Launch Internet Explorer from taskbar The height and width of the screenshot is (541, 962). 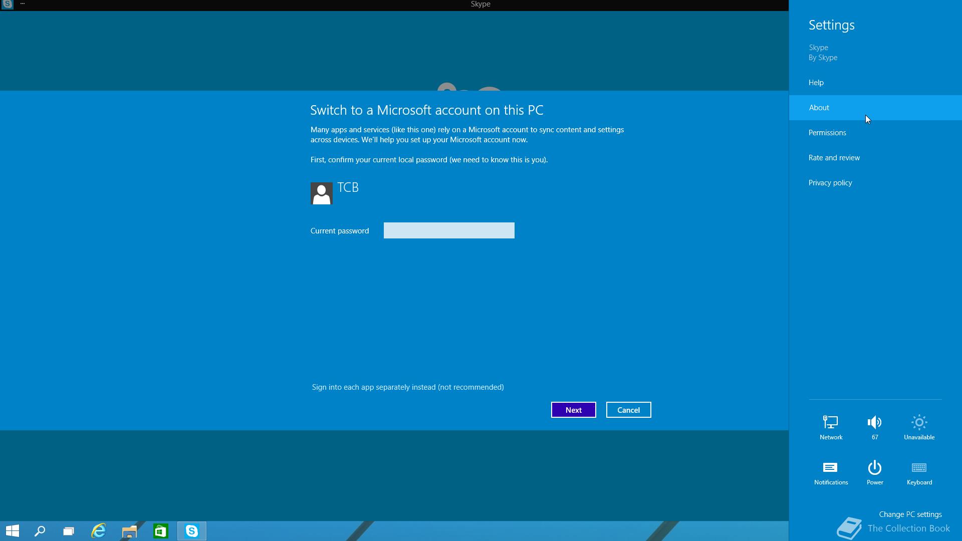pyautogui.click(x=99, y=531)
